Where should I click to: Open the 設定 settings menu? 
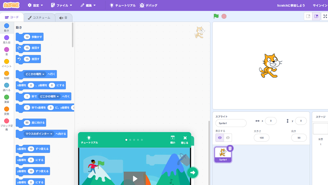pyautogui.click(x=35, y=5)
